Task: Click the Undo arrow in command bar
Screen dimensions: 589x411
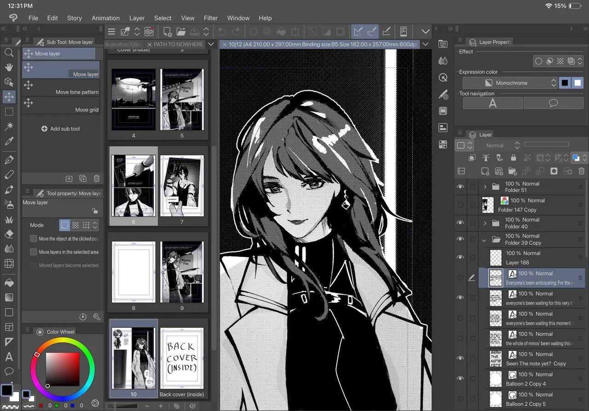Action: [x=222, y=32]
